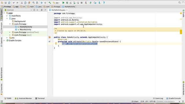Expand com.firstapp (test) package

pos(10,35)
